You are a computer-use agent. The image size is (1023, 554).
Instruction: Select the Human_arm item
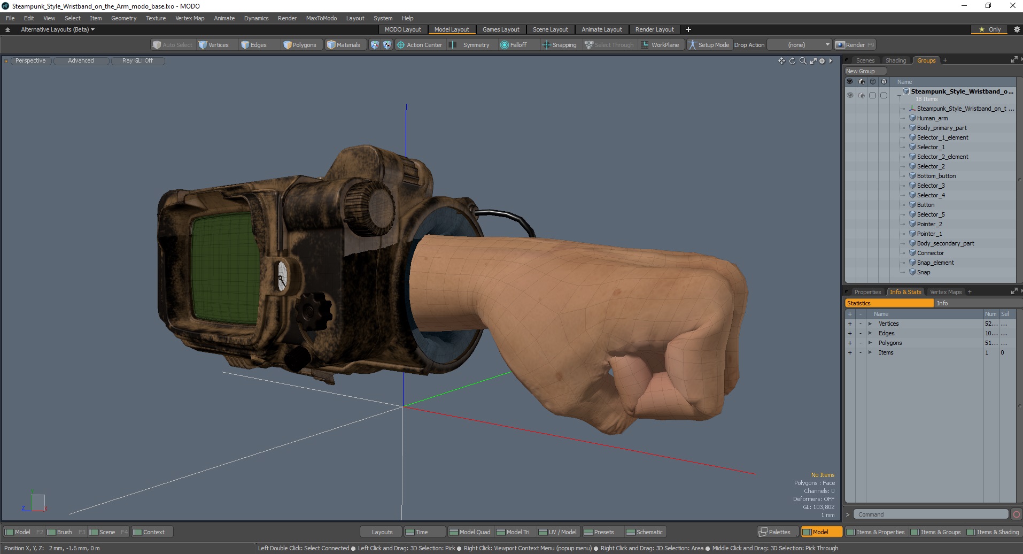(x=932, y=118)
